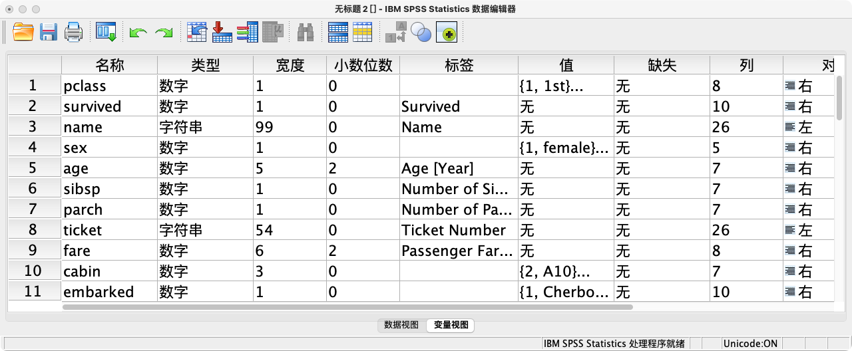Open the recall recent dialogs icon
This screenshot has width=852, height=351.
click(106, 32)
